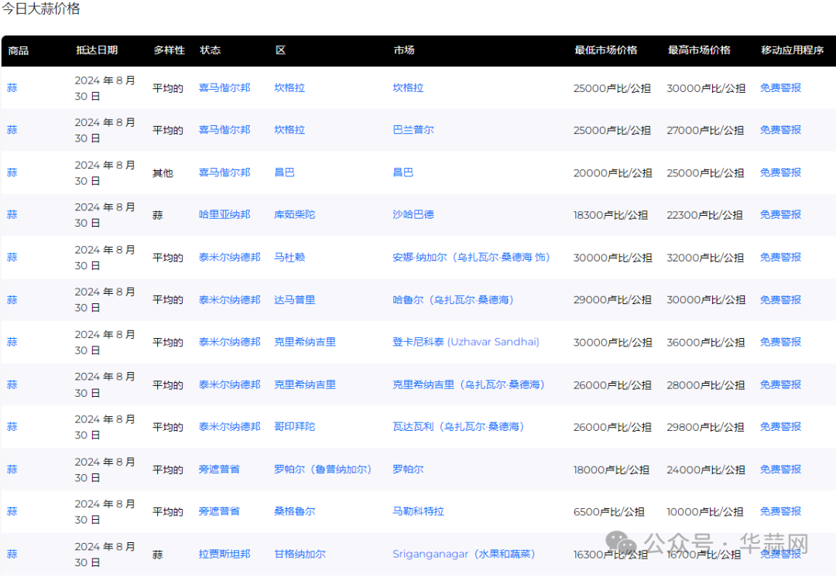Screen dimensions: 836x577
Task: Open 罗帕尔 (鲁普纳加尔) district link
Action: click(323, 469)
